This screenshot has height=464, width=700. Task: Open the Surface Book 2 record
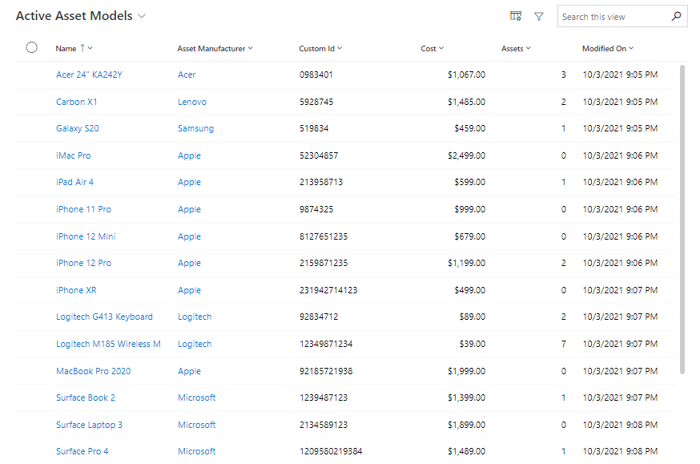(x=85, y=397)
